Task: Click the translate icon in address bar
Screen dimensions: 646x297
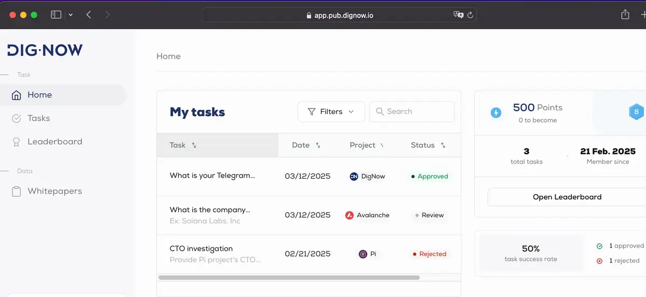Action: [x=458, y=16]
